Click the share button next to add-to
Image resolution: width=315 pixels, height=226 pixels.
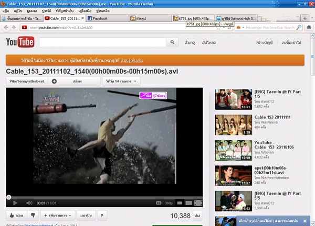point(86,216)
